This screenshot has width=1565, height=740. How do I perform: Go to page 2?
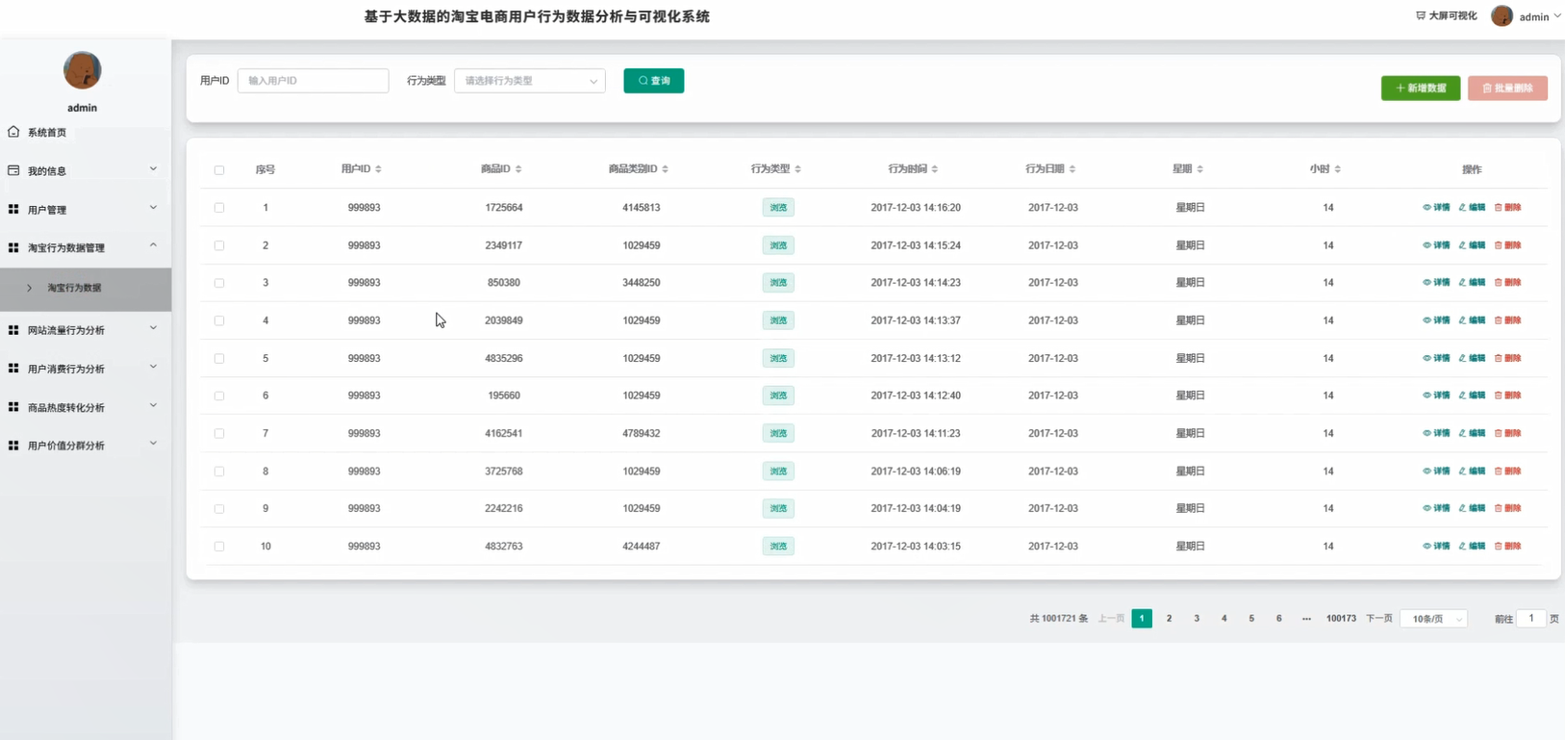(x=1170, y=619)
